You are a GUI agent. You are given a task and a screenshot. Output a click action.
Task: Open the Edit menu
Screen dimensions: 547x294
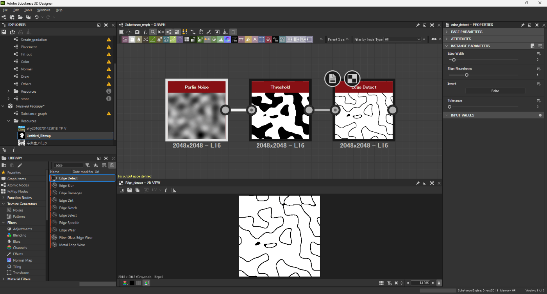click(x=16, y=10)
